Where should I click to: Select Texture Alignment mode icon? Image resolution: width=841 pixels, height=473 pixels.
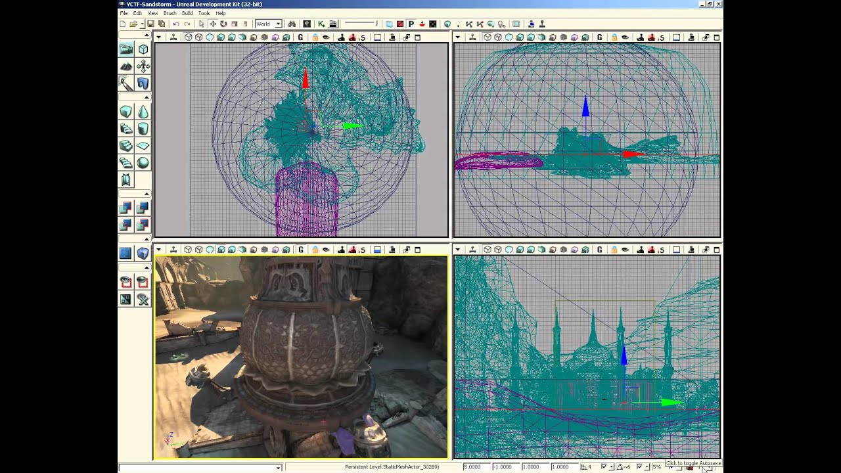click(x=143, y=66)
